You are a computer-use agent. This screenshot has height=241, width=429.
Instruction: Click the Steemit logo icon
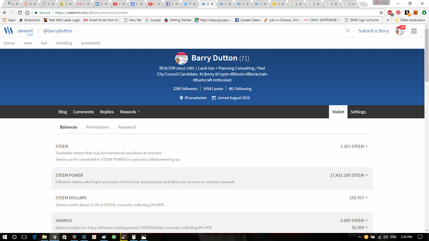click(9, 31)
